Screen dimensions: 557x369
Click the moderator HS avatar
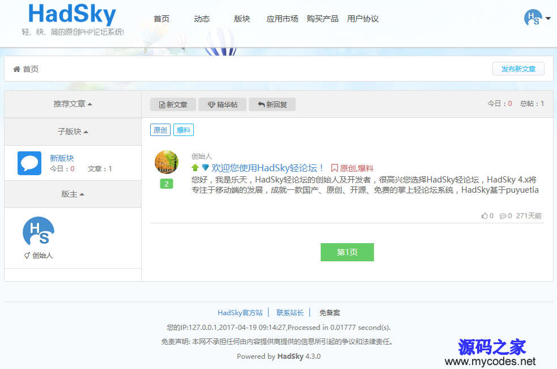coord(39,232)
